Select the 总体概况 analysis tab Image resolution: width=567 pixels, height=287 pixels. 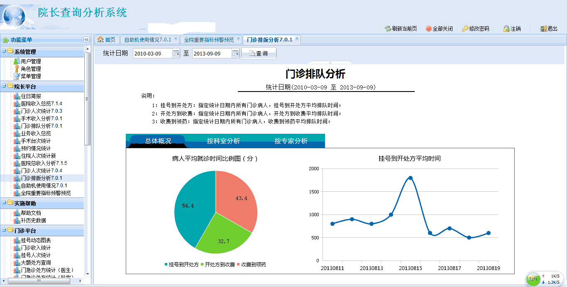pos(158,141)
